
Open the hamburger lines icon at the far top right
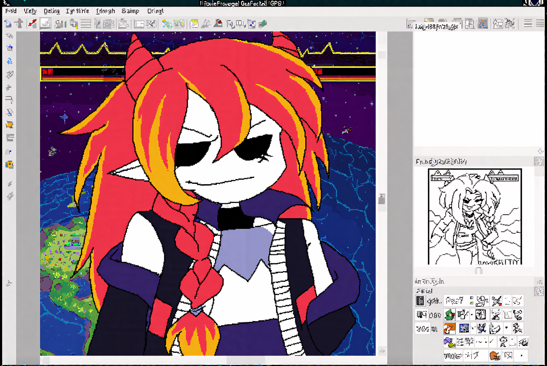(x=540, y=23)
